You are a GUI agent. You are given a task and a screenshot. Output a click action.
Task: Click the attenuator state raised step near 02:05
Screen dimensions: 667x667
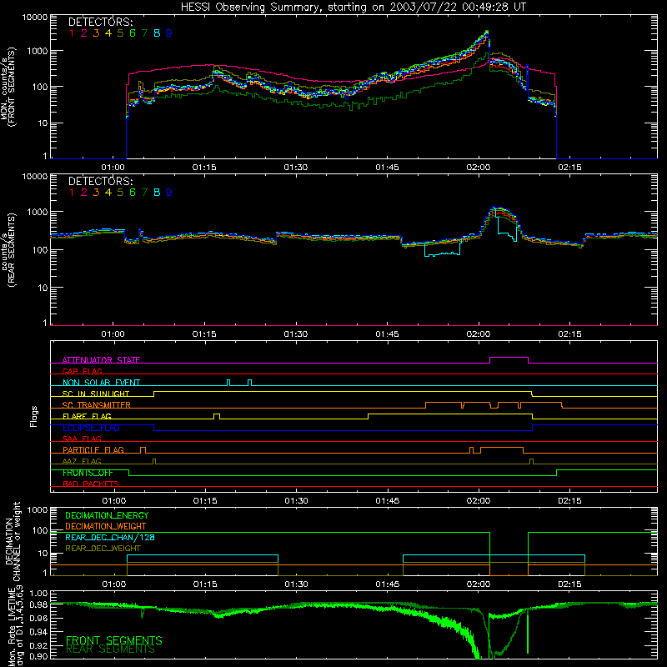[x=509, y=358]
